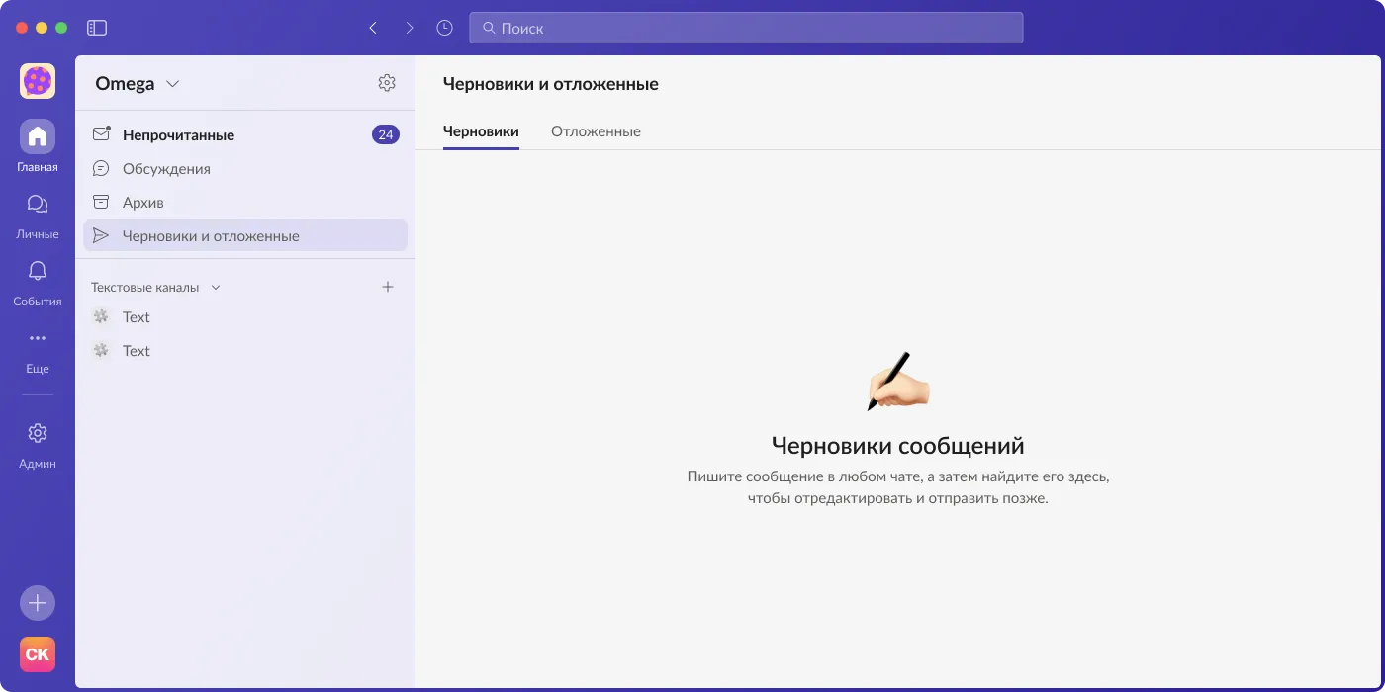Open the history clock icon
The width and height of the screenshot is (1385, 692).
coord(445,28)
